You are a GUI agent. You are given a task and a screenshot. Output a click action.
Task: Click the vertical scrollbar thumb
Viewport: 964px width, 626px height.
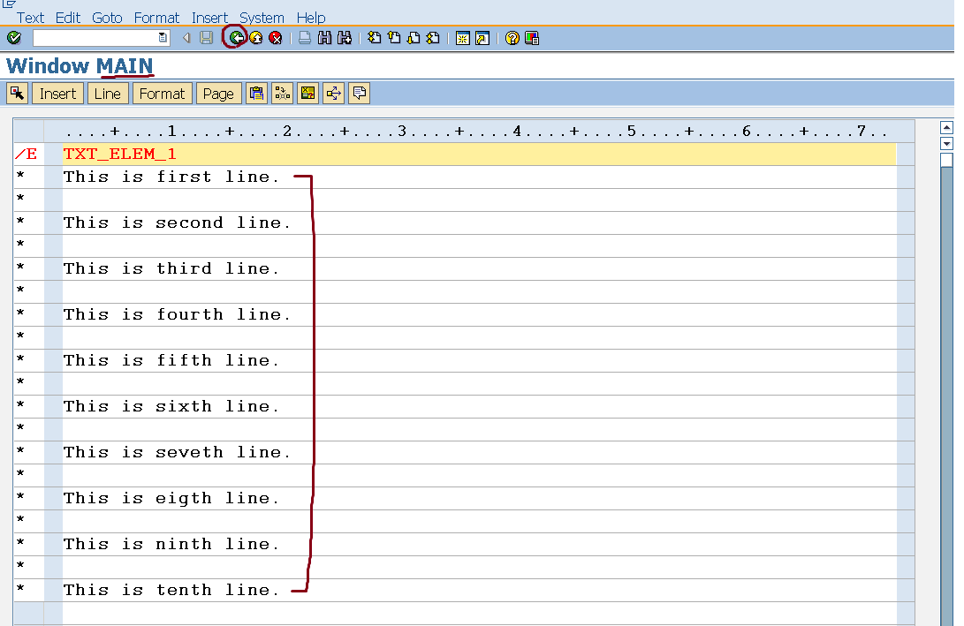click(947, 161)
